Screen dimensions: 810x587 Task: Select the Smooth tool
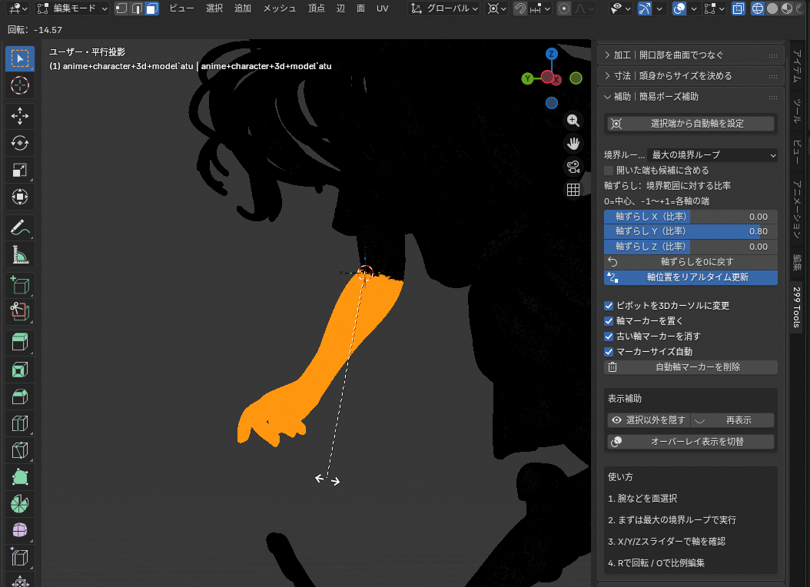coord(20,531)
